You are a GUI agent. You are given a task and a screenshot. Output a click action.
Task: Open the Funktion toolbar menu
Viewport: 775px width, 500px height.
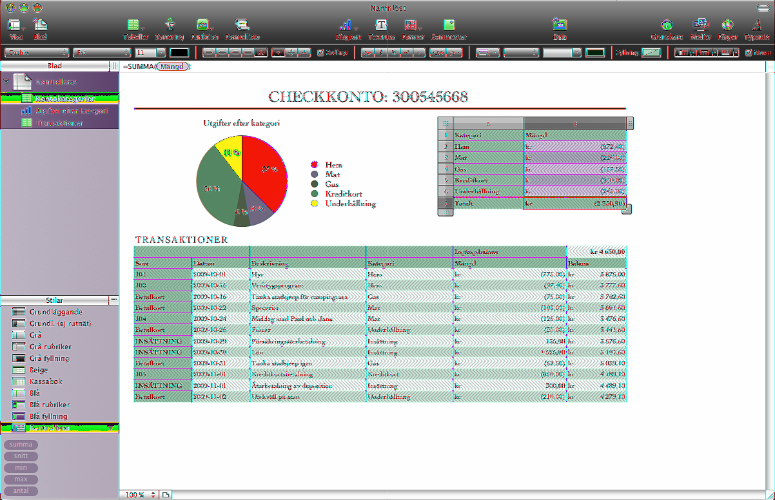pyautogui.click(x=205, y=30)
